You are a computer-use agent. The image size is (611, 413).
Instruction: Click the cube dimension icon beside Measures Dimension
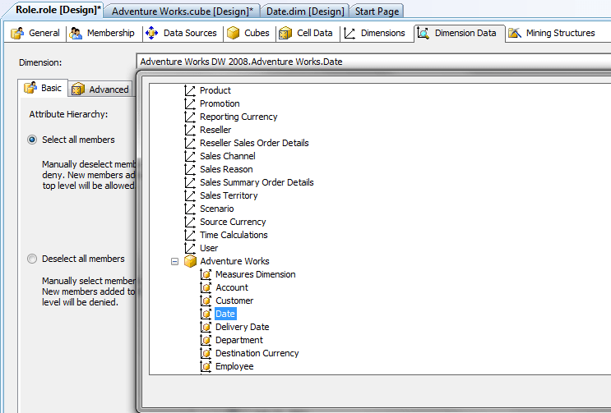206,274
